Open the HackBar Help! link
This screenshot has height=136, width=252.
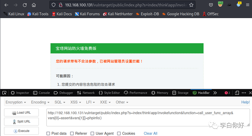coord(245,102)
